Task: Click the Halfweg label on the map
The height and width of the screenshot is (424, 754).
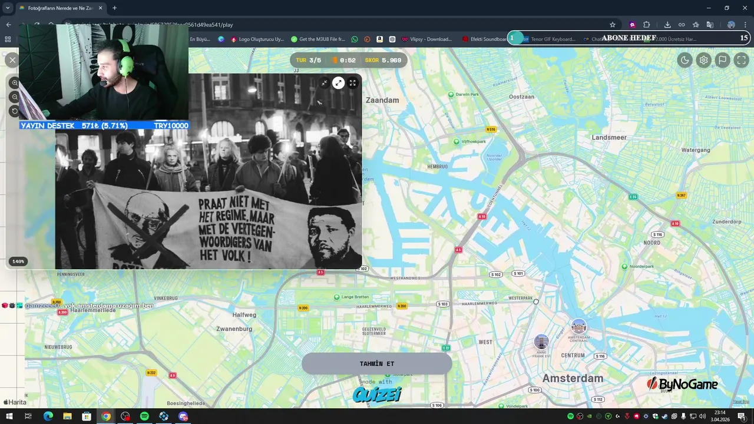Action: (244, 315)
